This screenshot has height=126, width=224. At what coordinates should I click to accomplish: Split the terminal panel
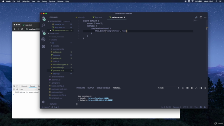tap(187, 88)
